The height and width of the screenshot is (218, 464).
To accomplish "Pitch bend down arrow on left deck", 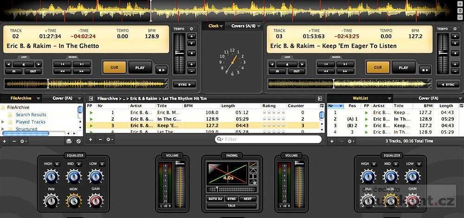I will click(192, 44).
